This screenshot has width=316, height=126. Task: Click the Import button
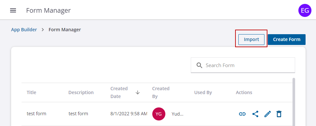click(251, 39)
